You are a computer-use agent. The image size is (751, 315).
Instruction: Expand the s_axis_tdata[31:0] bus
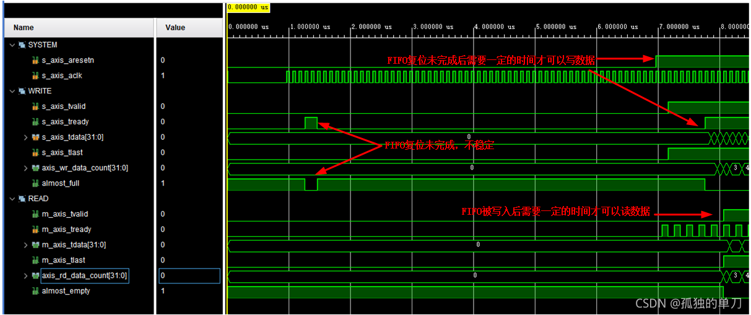(x=25, y=137)
